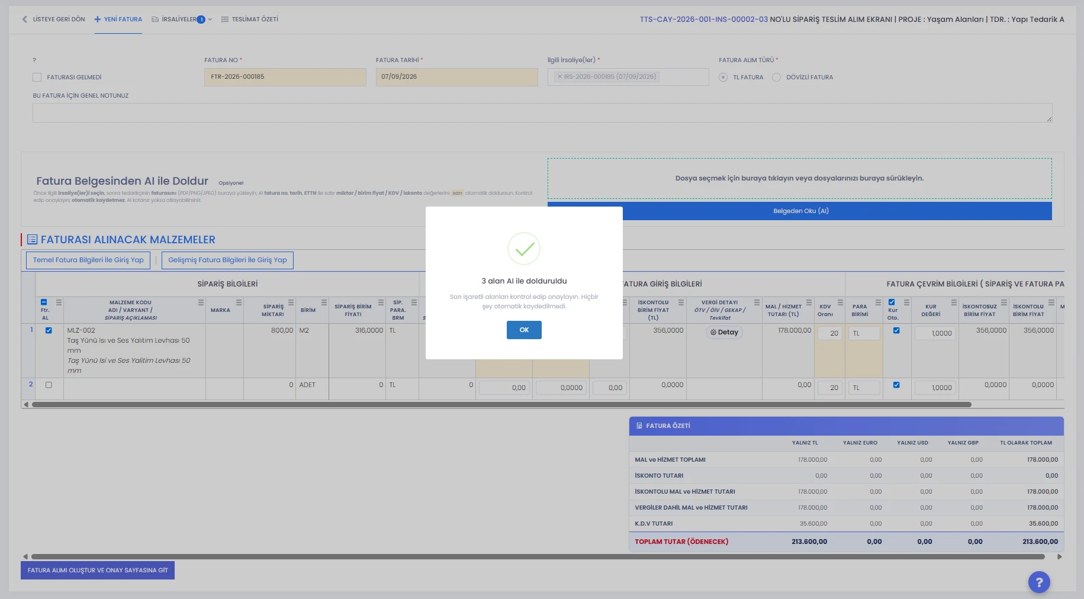Viewport: 1084px width, 599px height.
Task: Open column menu for İSKONTOSUZ BİRİM FİYAT
Action: pyautogui.click(x=1004, y=302)
